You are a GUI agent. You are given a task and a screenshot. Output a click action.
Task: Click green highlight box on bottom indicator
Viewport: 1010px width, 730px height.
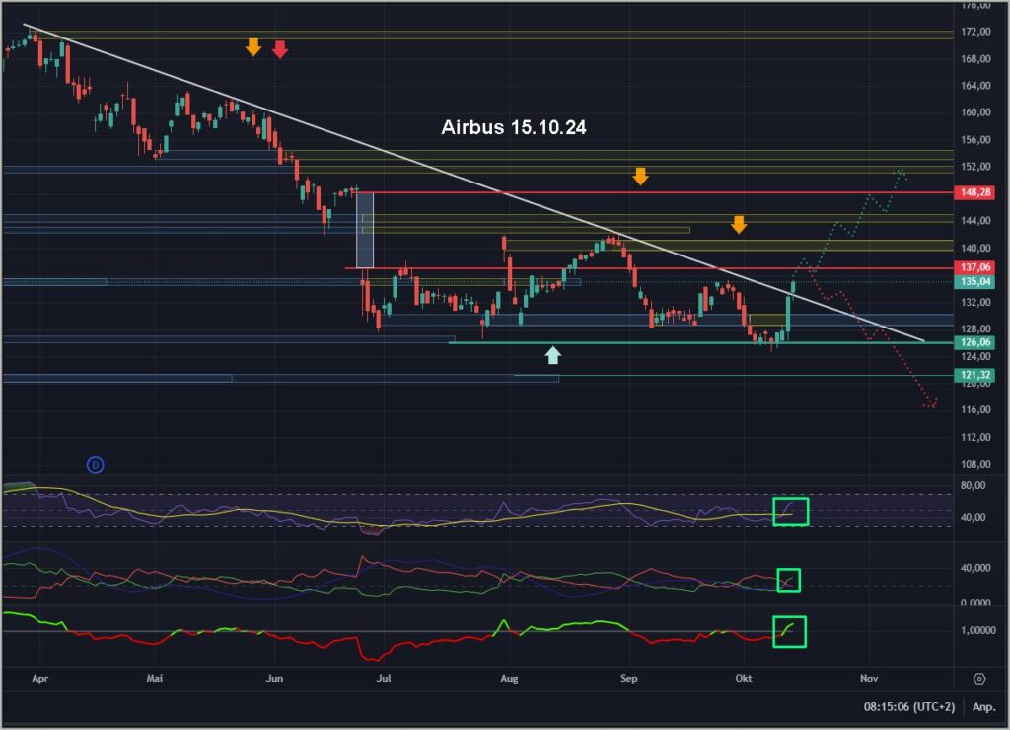(x=789, y=630)
